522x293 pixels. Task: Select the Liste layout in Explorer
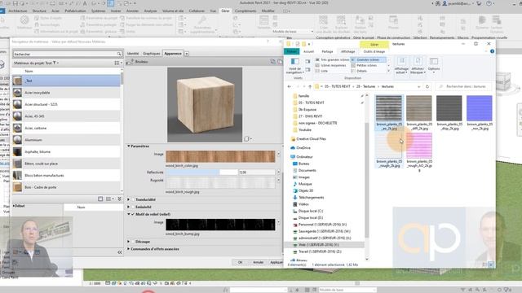321,71
